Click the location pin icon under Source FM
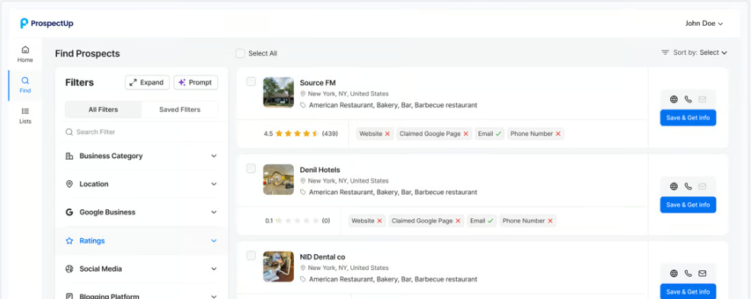 (x=302, y=94)
